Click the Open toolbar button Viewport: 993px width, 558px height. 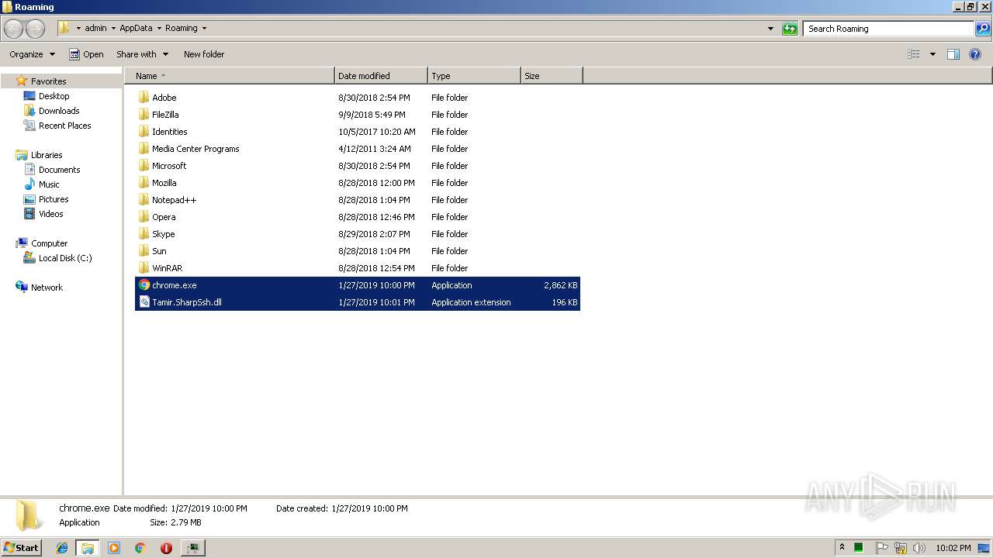tap(86, 54)
